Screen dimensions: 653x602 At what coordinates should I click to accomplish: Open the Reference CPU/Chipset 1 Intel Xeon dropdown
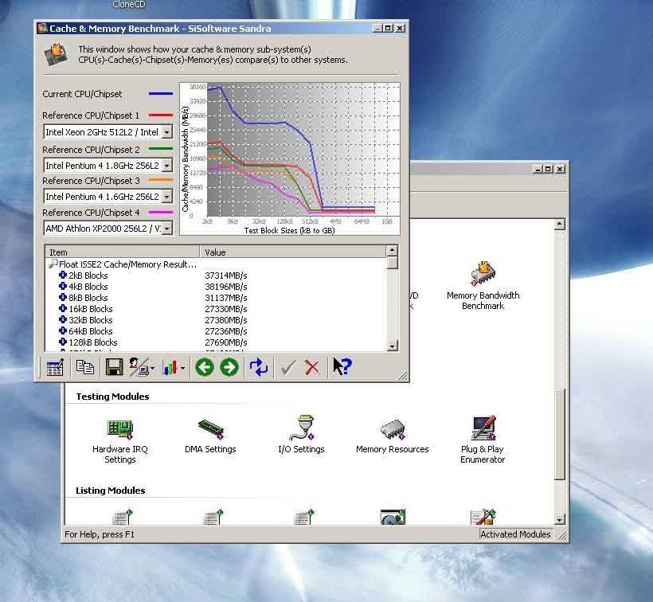[x=166, y=132]
